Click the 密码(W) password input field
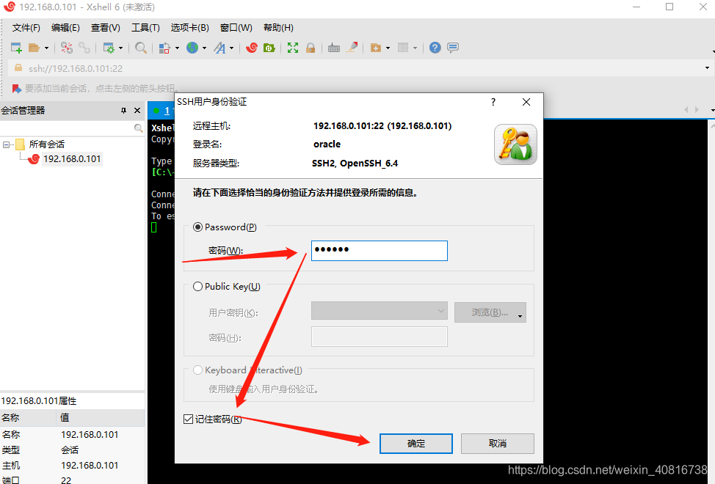 (380, 251)
